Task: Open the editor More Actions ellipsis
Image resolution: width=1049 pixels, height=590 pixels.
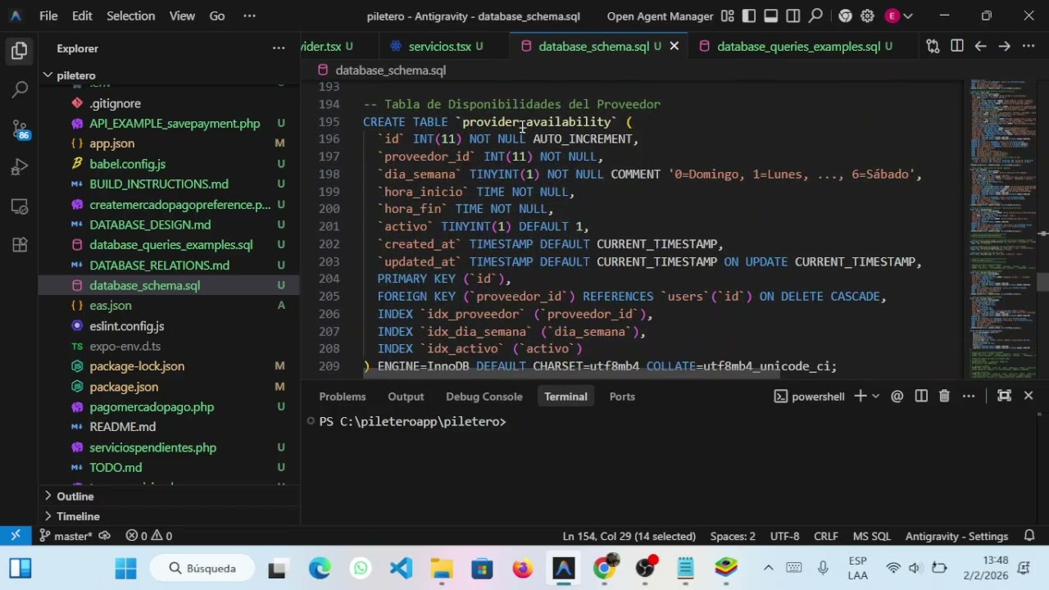Action: [1029, 46]
